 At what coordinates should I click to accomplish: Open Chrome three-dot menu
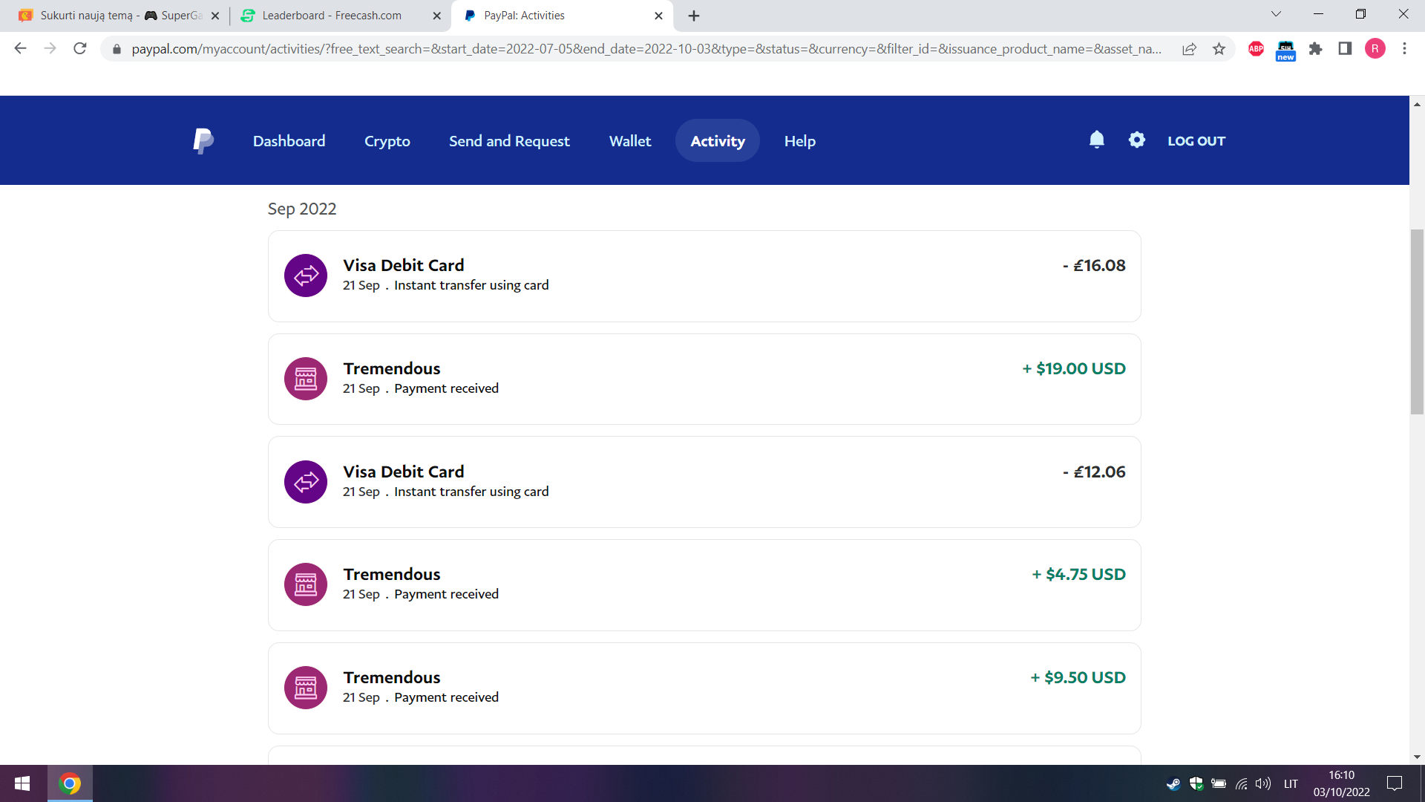[x=1404, y=49]
